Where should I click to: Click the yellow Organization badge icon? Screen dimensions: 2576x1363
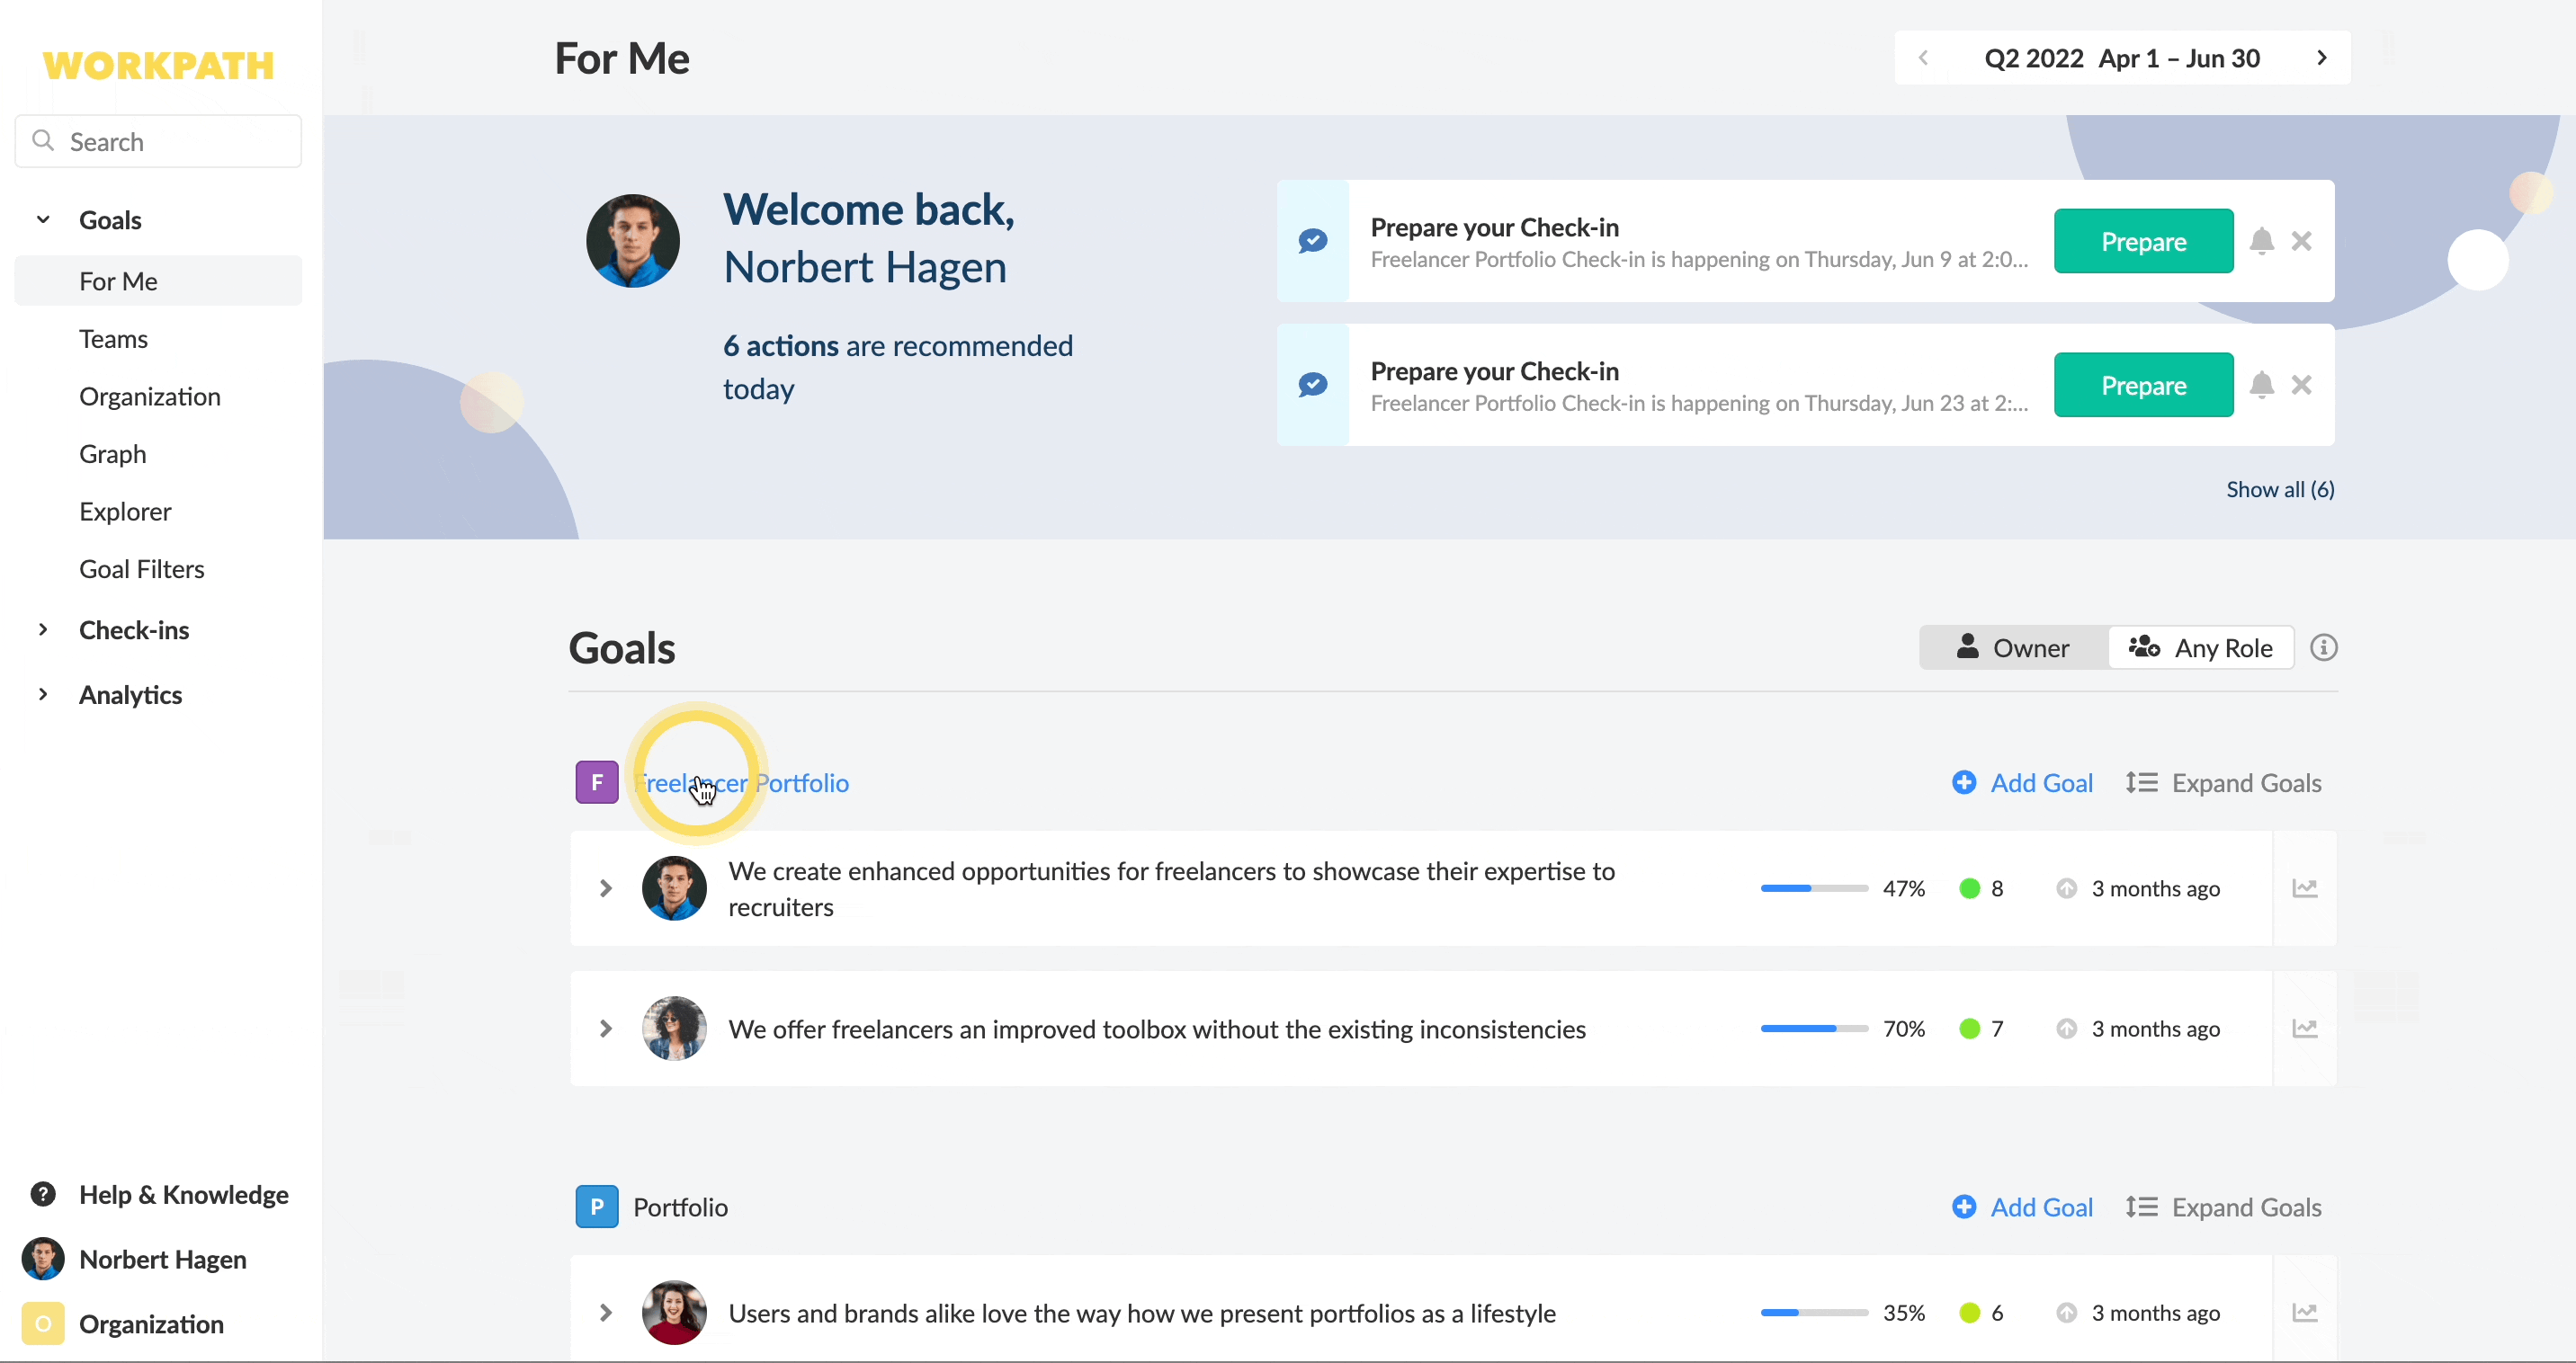pyautogui.click(x=43, y=1324)
